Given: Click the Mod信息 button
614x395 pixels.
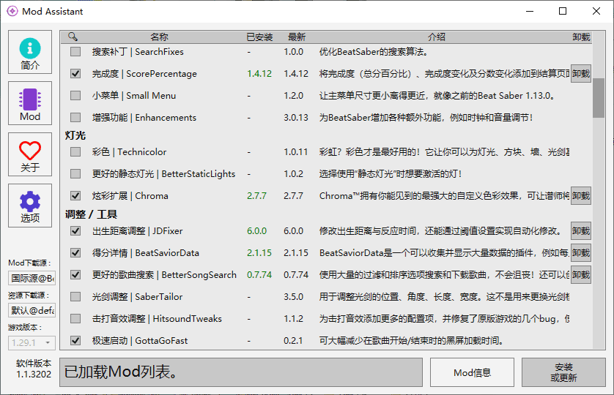Looking at the screenshot, I should pyautogui.click(x=473, y=372).
